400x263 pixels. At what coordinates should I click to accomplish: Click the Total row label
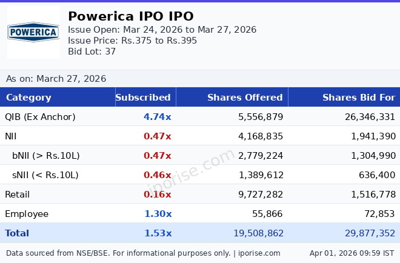pyautogui.click(x=17, y=233)
